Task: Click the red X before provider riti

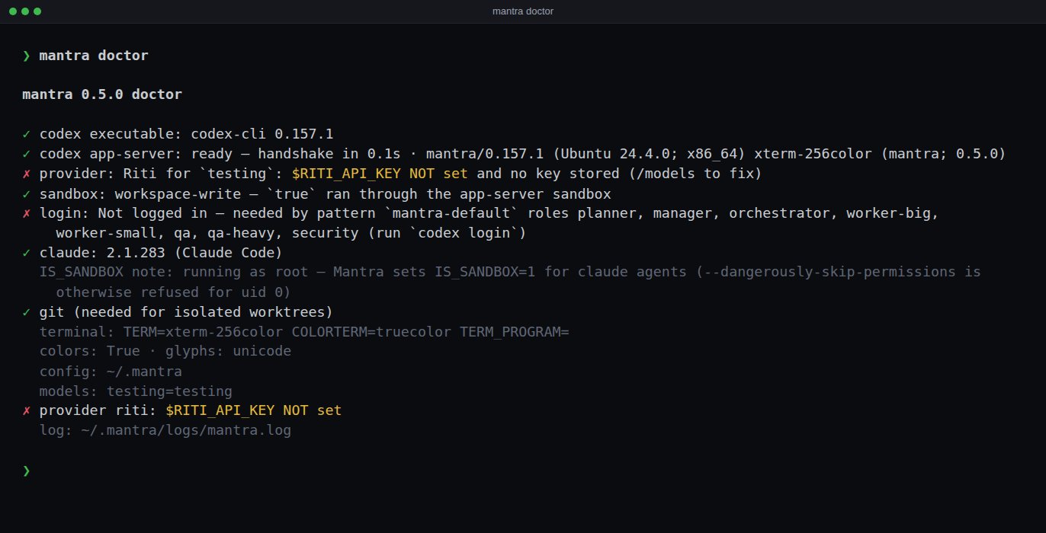Action: click(x=27, y=411)
